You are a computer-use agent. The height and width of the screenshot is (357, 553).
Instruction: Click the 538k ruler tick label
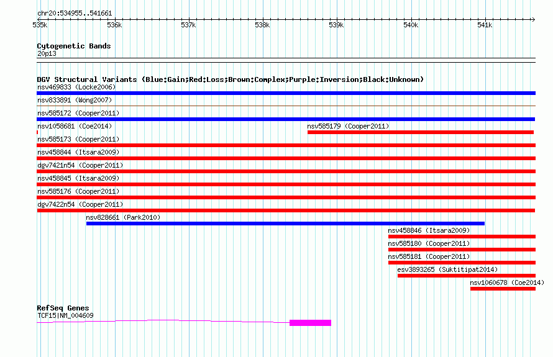pos(262,25)
